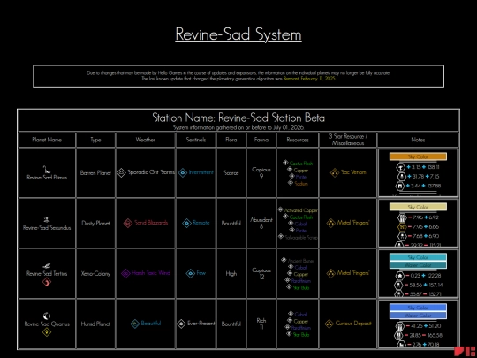Click the Barren Planet type cell
477x358 pixels.
[95, 173]
